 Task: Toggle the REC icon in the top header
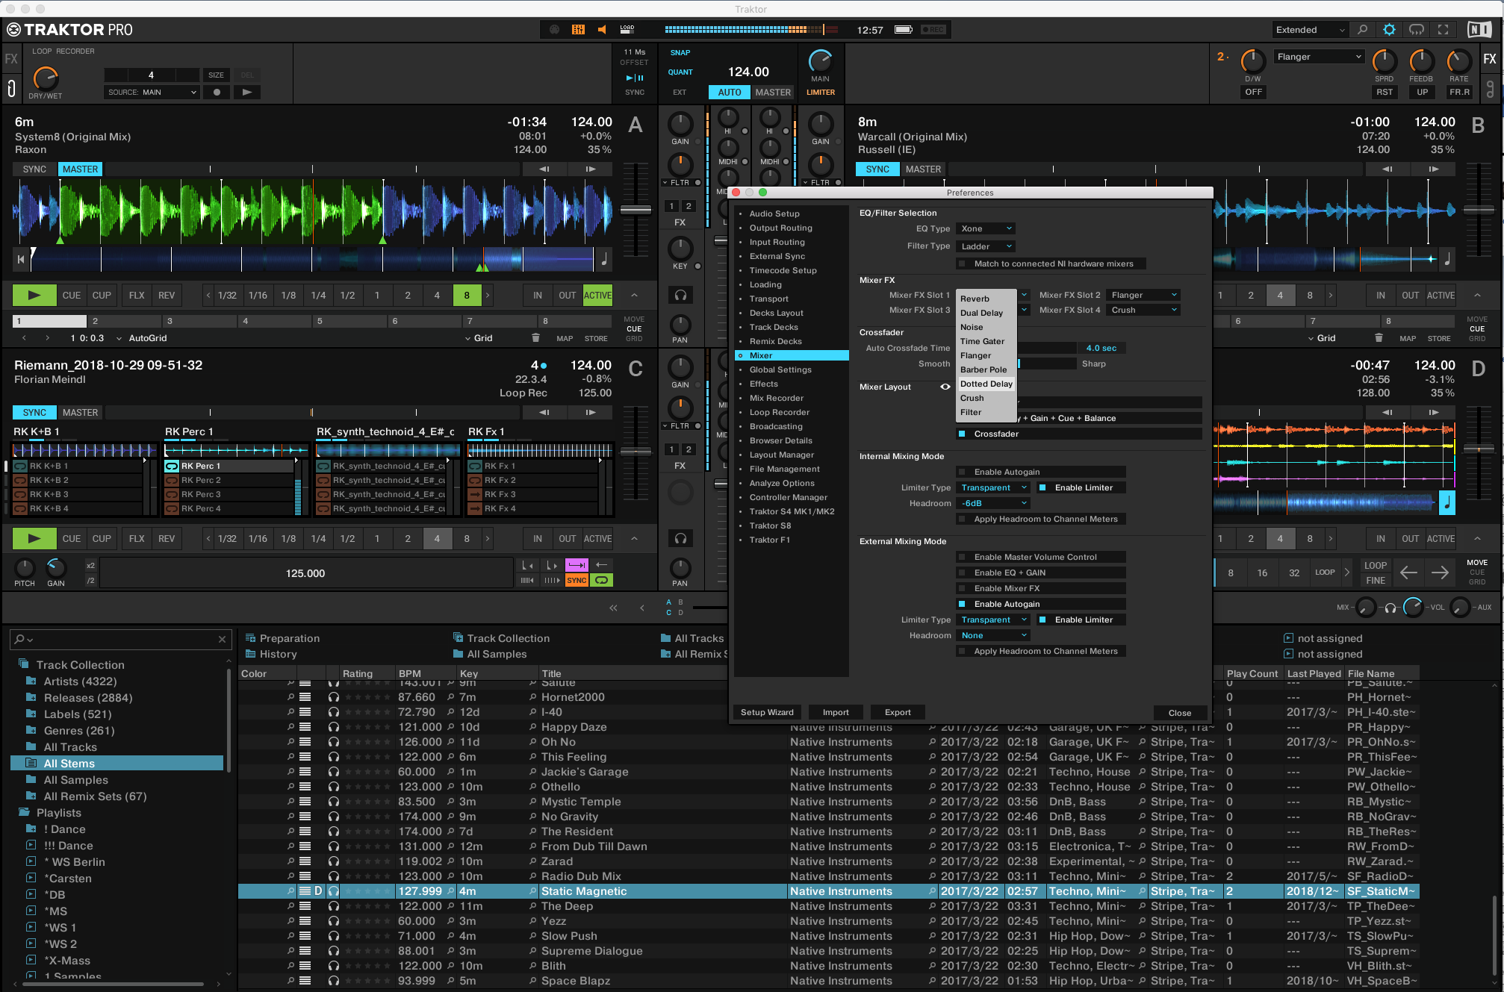[x=932, y=30]
